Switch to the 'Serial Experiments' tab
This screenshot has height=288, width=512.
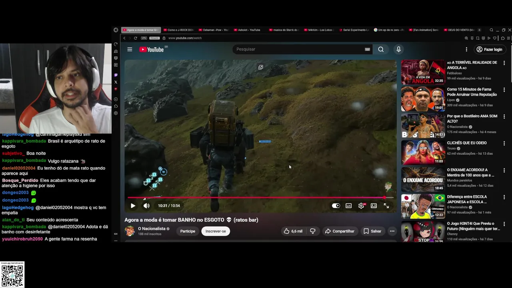click(x=354, y=30)
